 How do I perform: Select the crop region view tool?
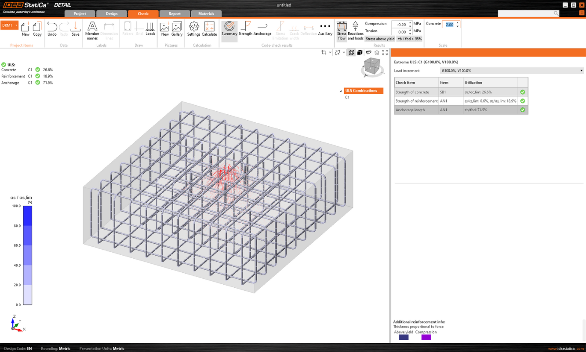point(324,52)
